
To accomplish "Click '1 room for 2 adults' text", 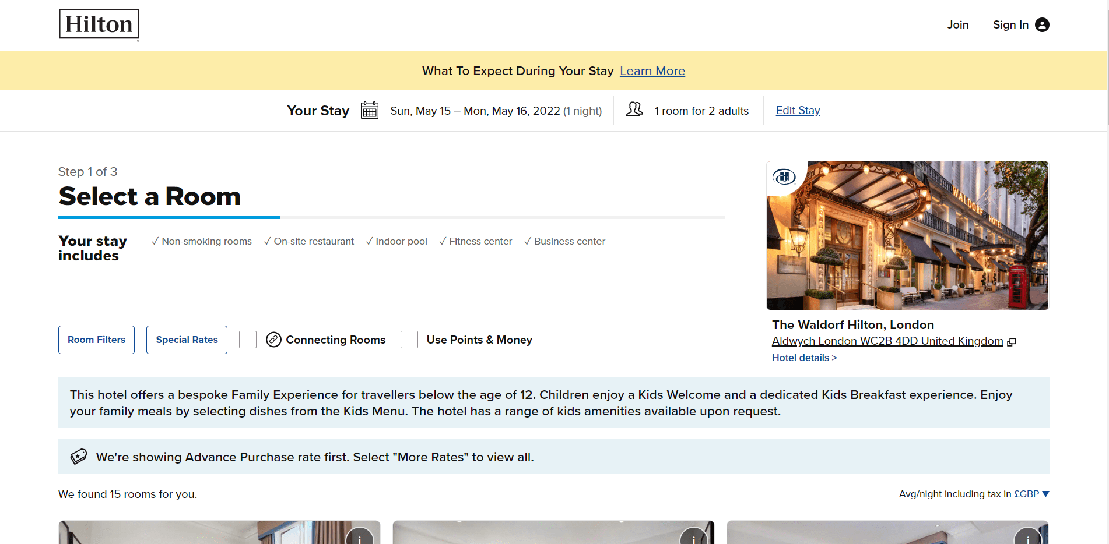I will (x=701, y=111).
